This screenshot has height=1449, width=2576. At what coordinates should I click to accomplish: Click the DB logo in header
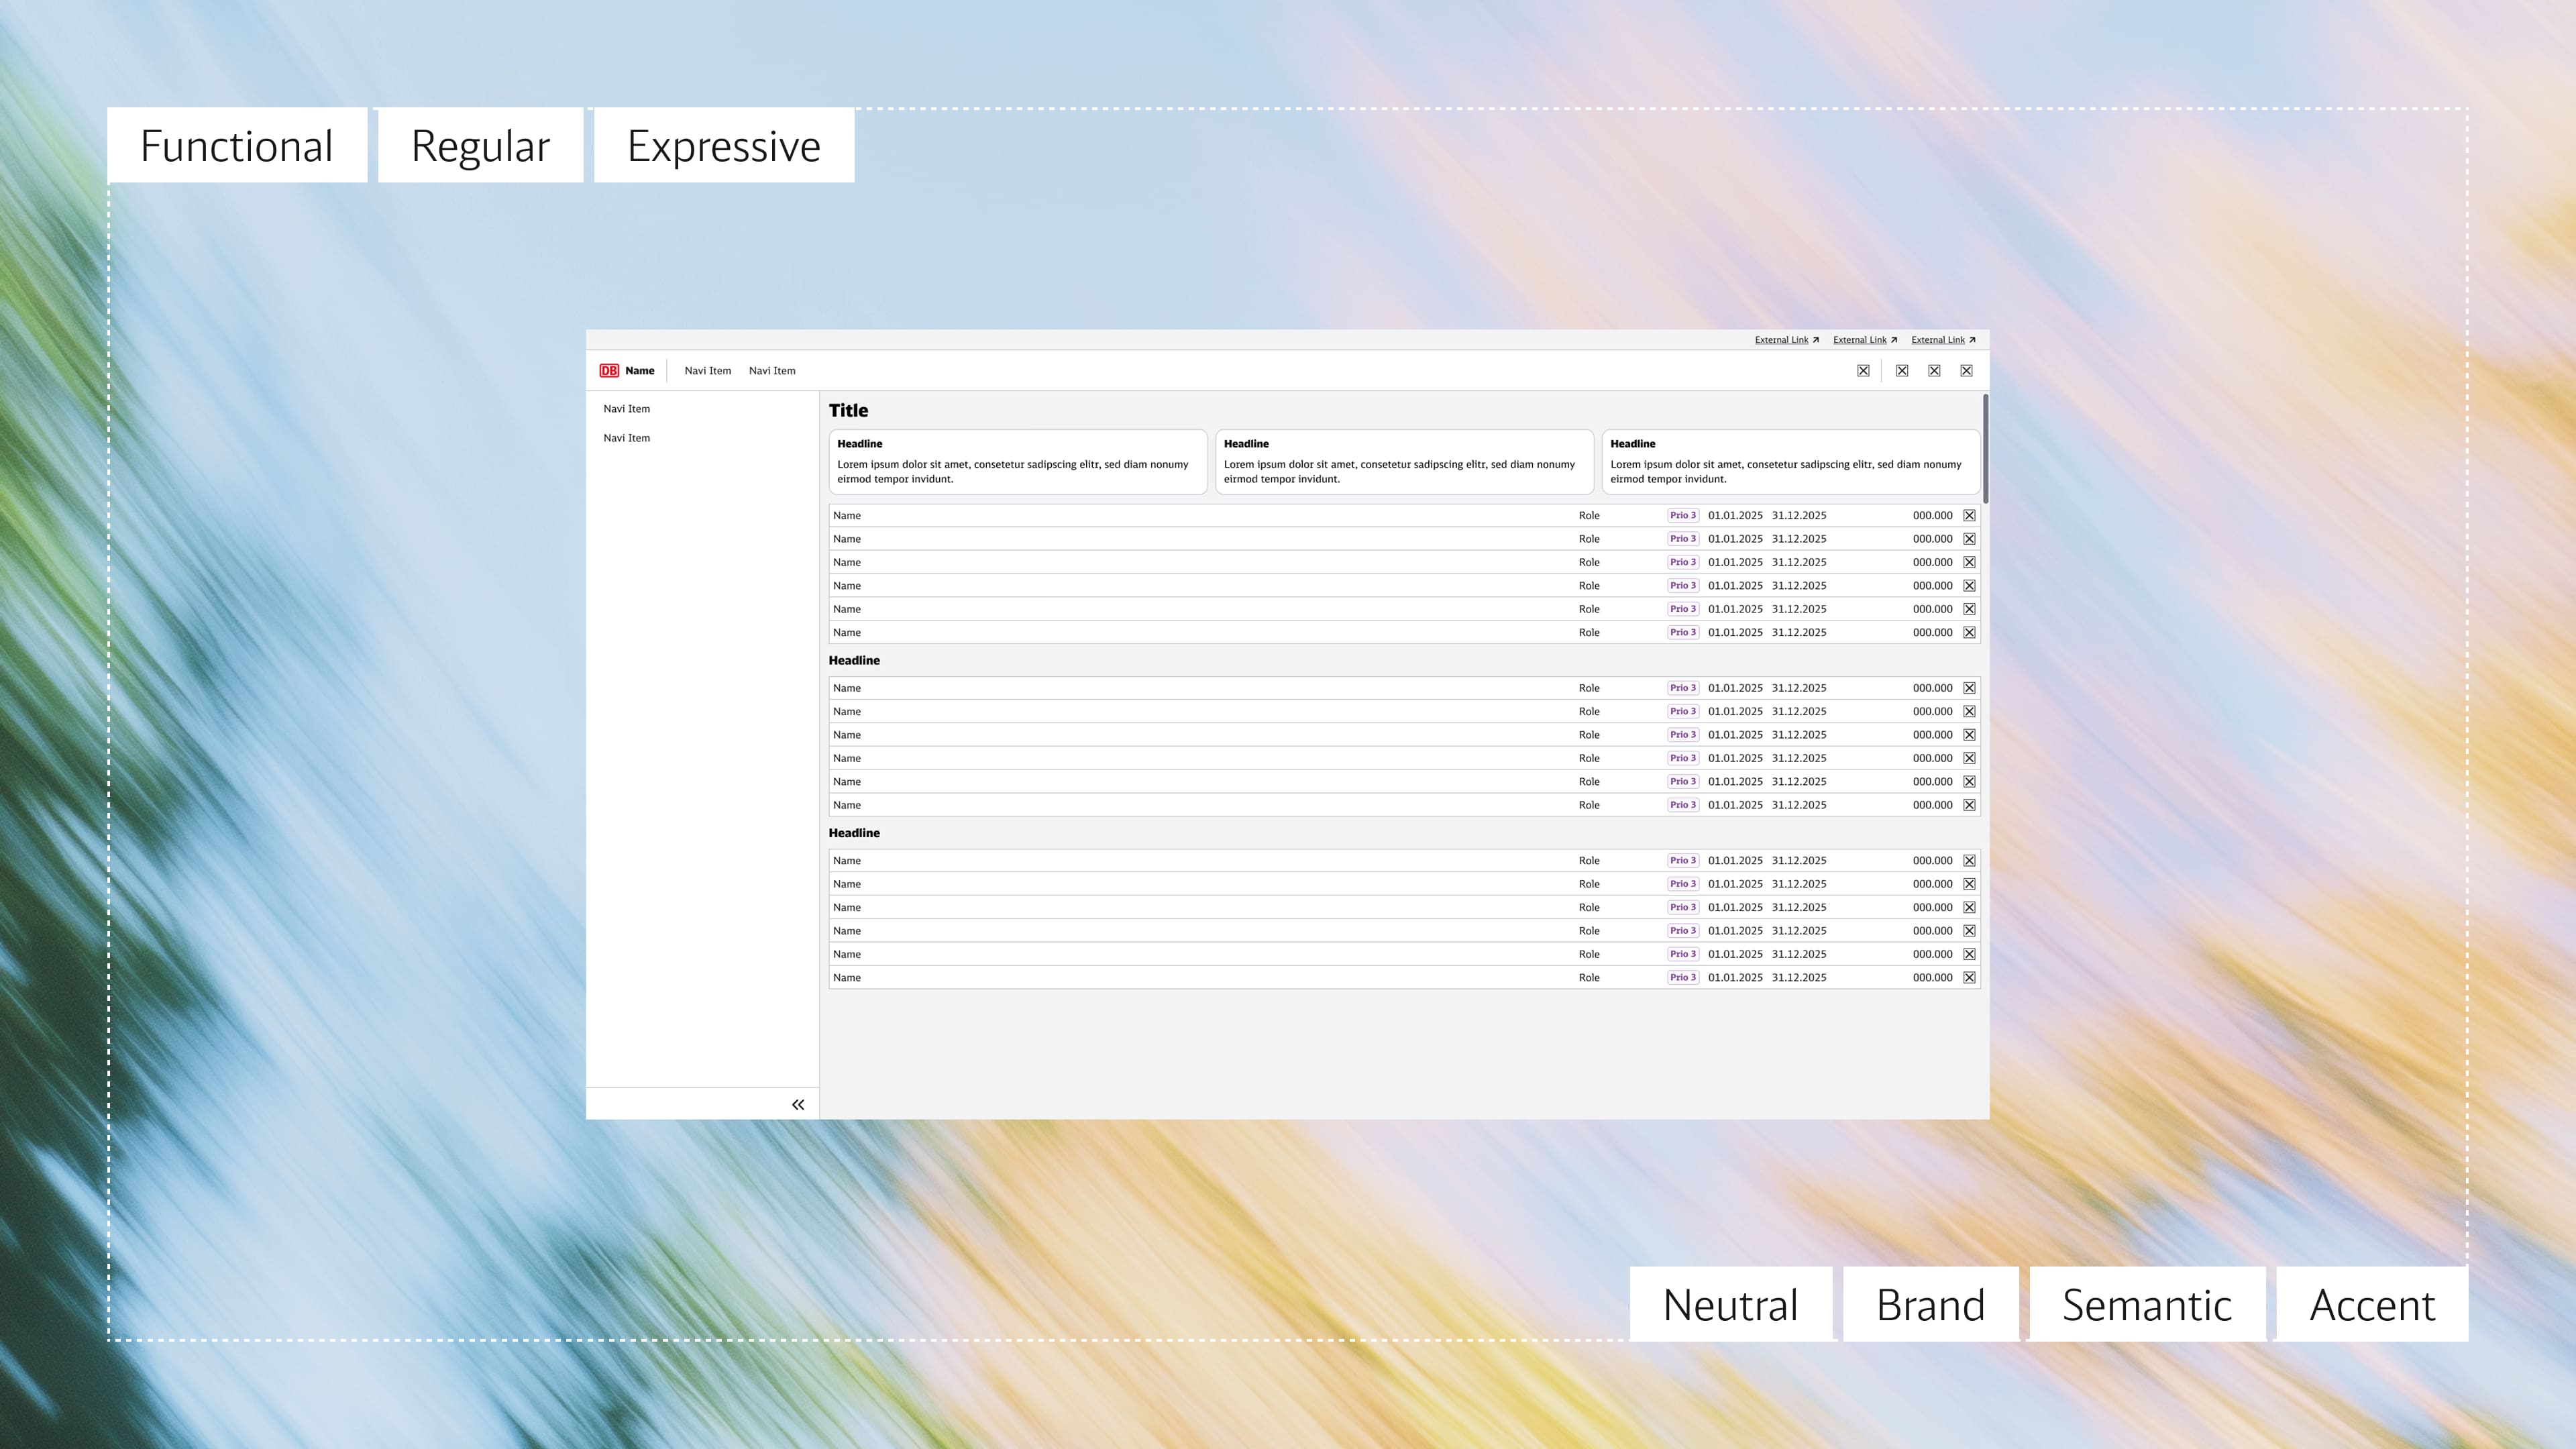coord(609,371)
